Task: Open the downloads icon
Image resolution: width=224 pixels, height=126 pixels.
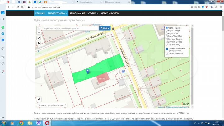Action: point(217,7)
